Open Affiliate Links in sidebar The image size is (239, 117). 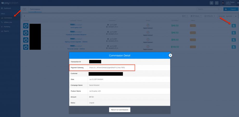(8, 22)
